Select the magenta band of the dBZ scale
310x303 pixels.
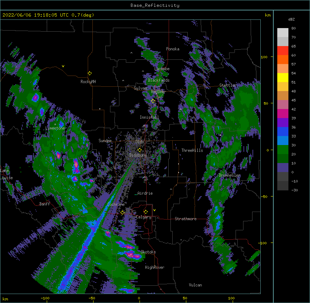pos(283,113)
